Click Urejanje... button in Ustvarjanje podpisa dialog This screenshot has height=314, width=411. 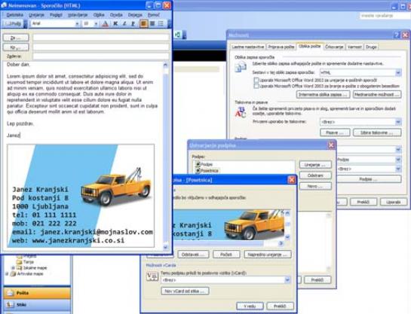[315, 165]
